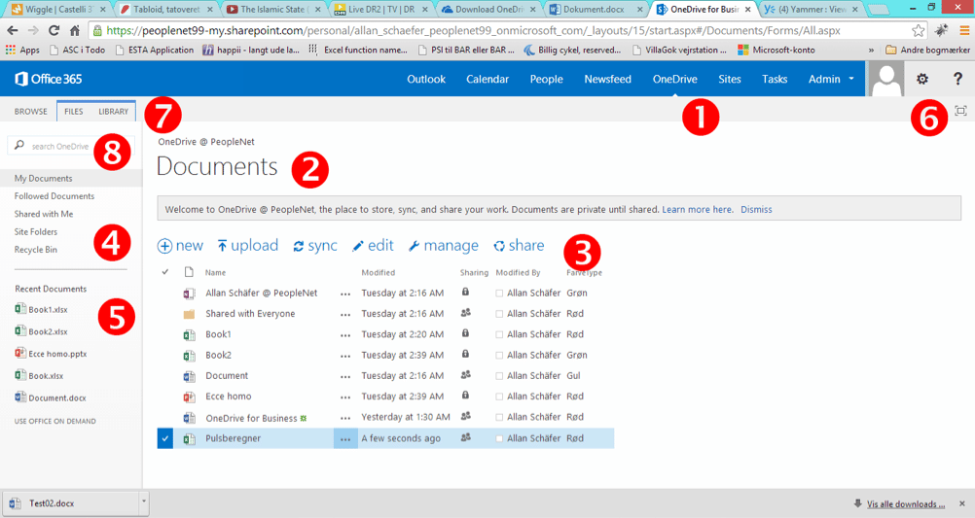The width and height of the screenshot is (975, 518).
Task: Open Newsfeed in the top navigation
Action: pos(607,79)
